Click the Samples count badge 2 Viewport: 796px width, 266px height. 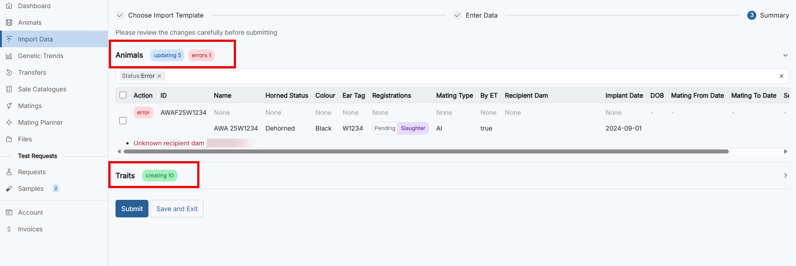pos(56,189)
